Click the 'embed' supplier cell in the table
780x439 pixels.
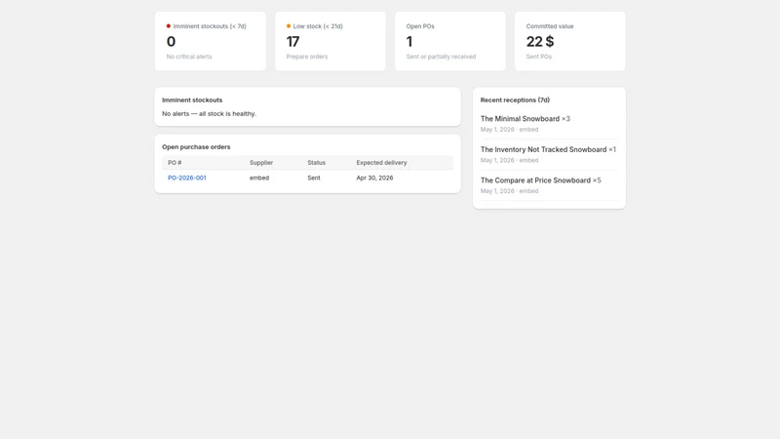pyautogui.click(x=259, y=178)
